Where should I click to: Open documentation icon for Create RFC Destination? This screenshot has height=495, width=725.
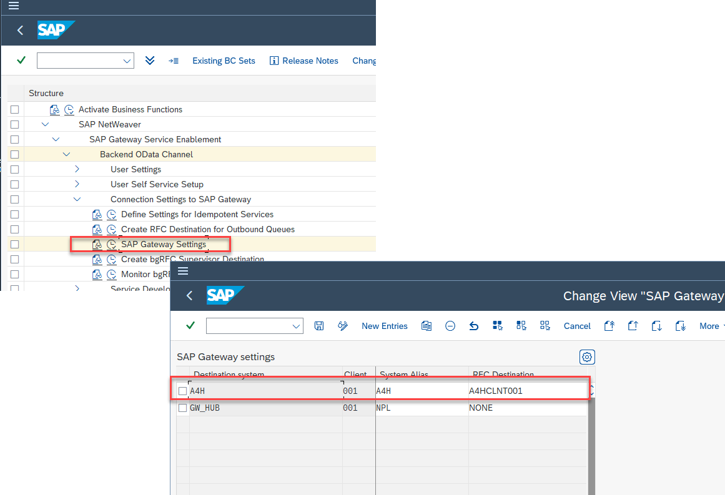tap(97, 229)
